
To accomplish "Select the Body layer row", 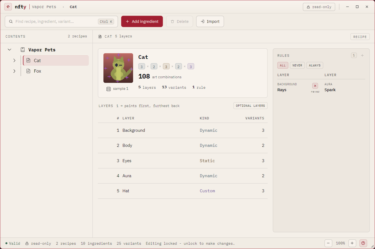I will 183,145.
